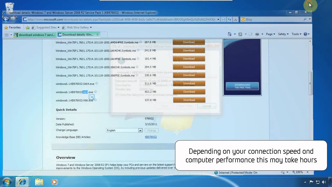Open the Safety menu
Screen dimensions: 332x187
tap(283, 34)
